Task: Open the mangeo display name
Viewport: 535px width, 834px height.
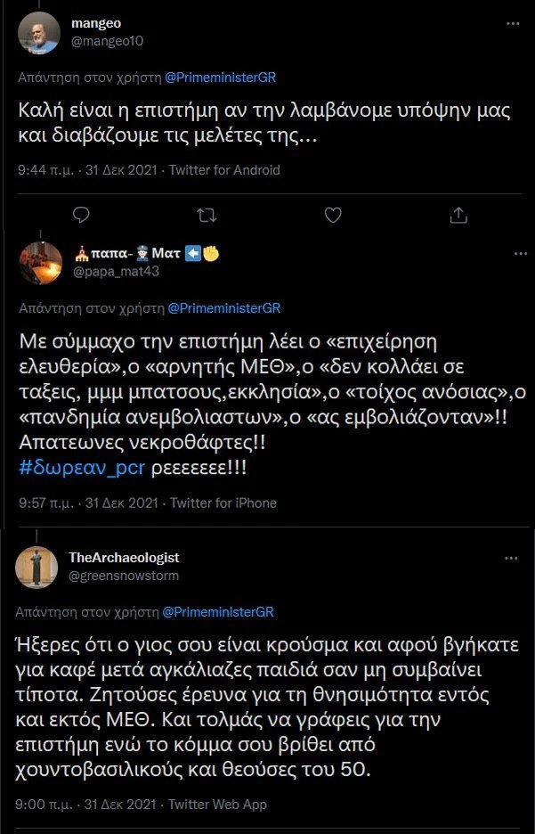Action: 94,24
